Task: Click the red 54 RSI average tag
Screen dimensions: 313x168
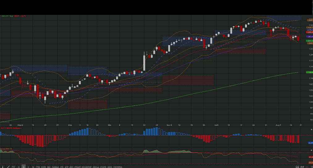Action: [311, 157]
